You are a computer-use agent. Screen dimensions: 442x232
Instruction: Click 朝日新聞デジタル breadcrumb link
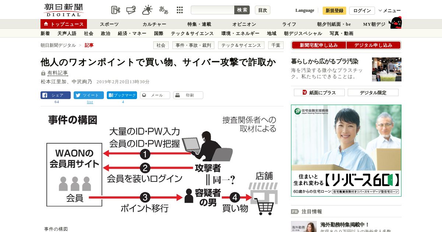[58, 45]
